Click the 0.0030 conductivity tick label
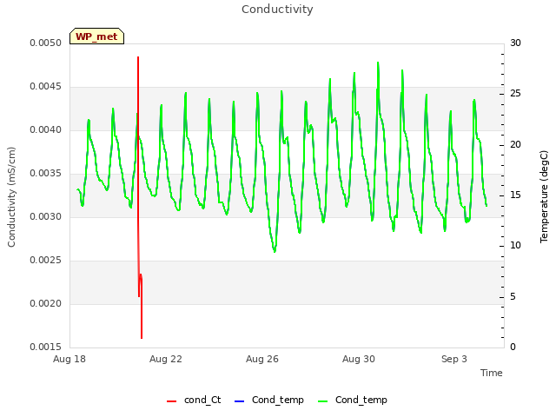This screenshot has height=417, width=556. click(x=46, y=216)
